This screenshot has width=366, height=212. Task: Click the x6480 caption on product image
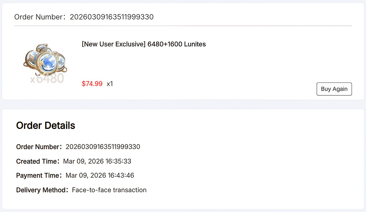click(47, 79)
